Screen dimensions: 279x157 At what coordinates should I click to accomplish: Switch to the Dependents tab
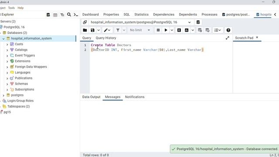click(188, 14)
